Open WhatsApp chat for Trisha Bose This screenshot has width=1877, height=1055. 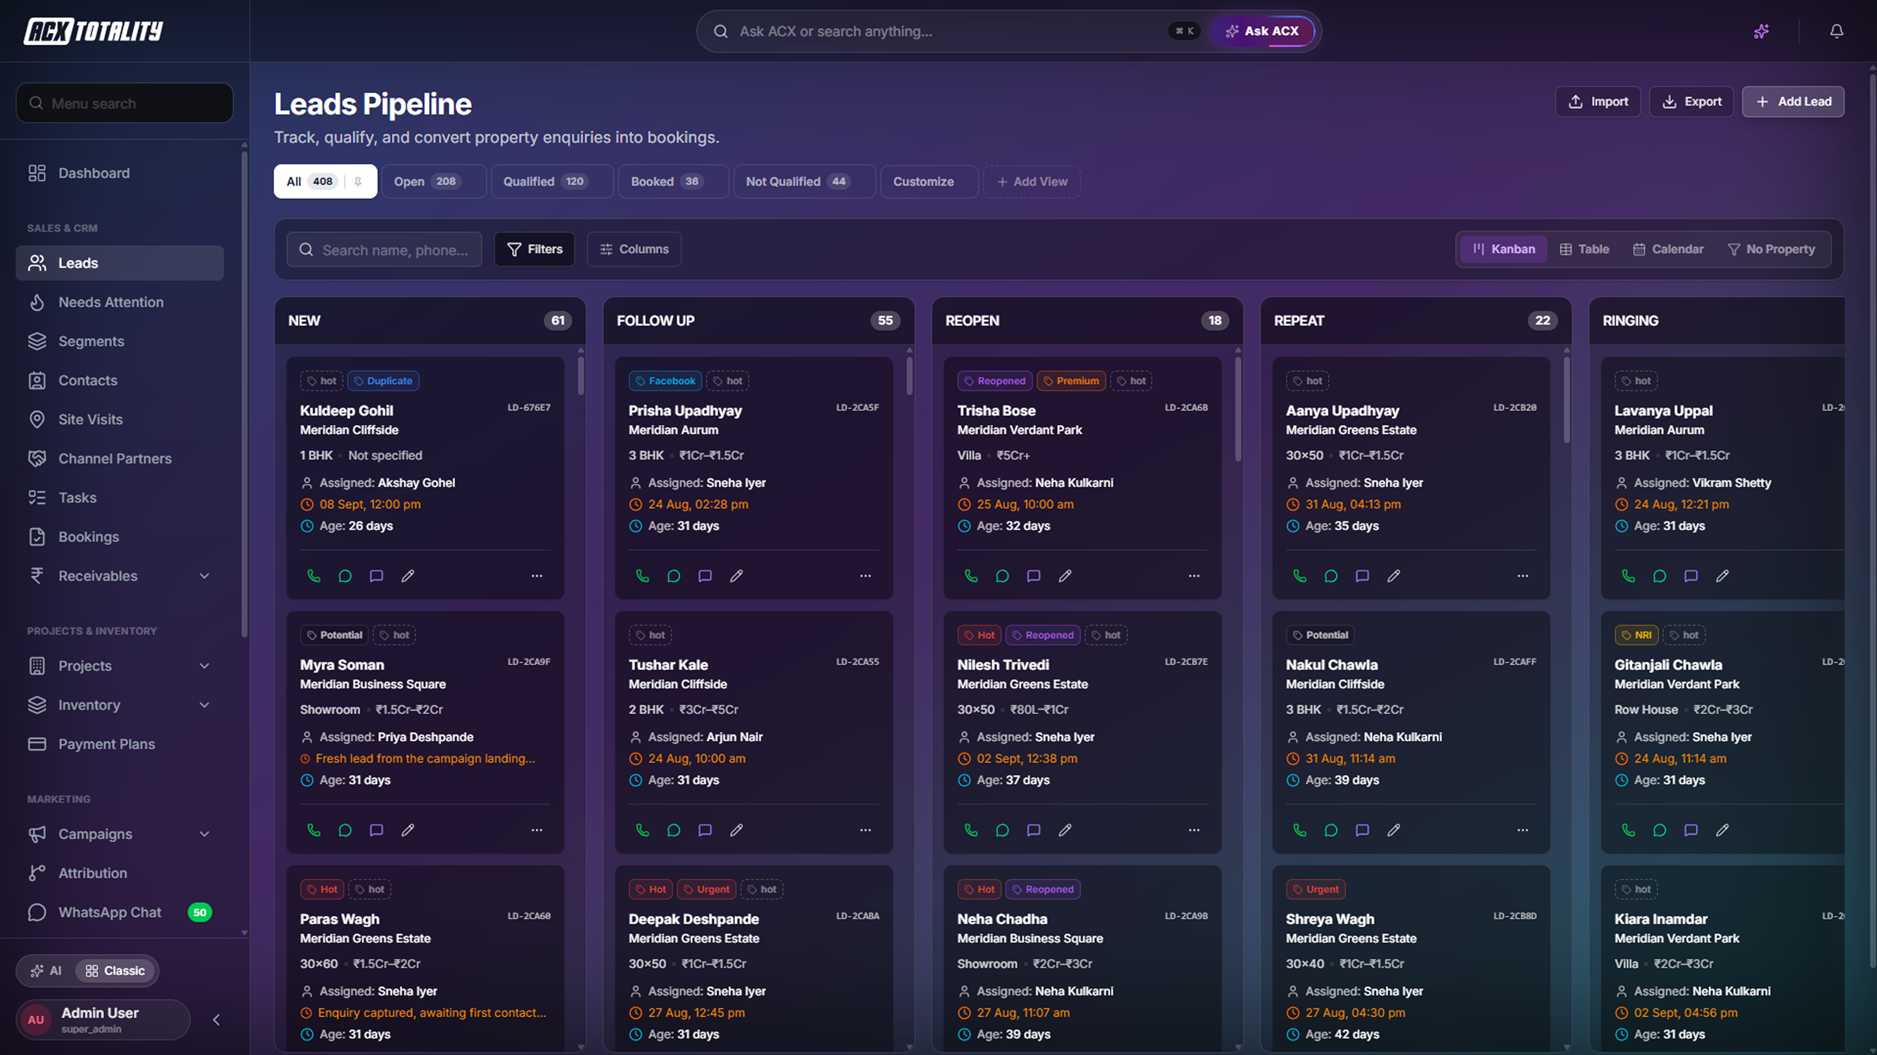point(1003,575)
